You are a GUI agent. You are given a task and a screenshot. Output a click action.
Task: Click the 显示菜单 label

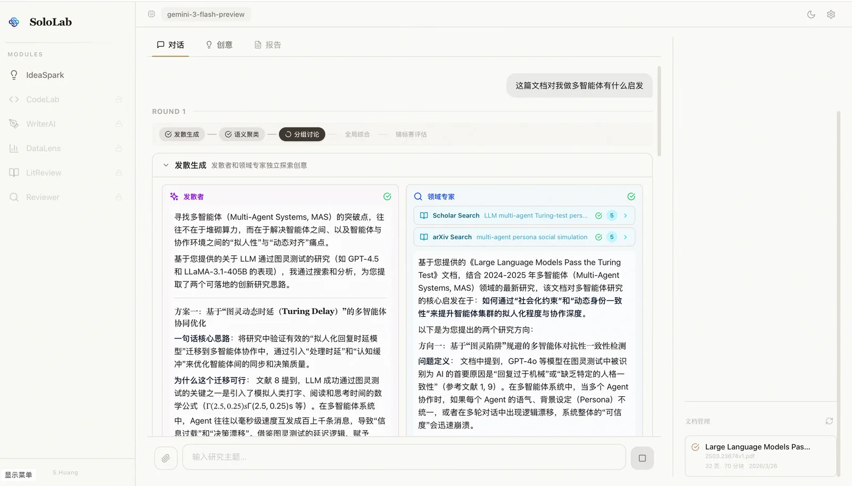pos(19,475)
